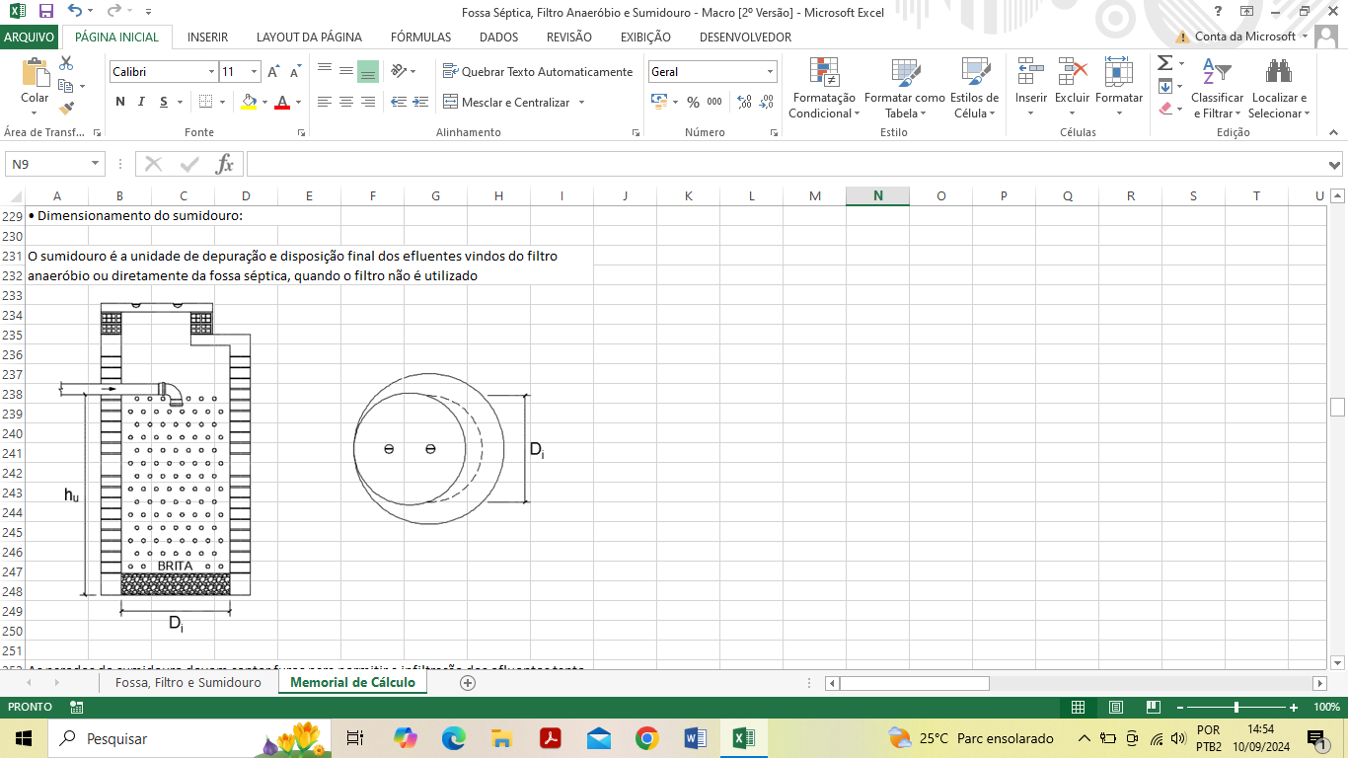This screenshot has width=1348, height=758.
Task: Expand the number format dropdown (Geral)
Action: [770, 72]
